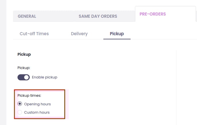Click the 'Pickup:' label above the switch
The height and width of the screenshot is (125, 197).
[x=24, y=68]
